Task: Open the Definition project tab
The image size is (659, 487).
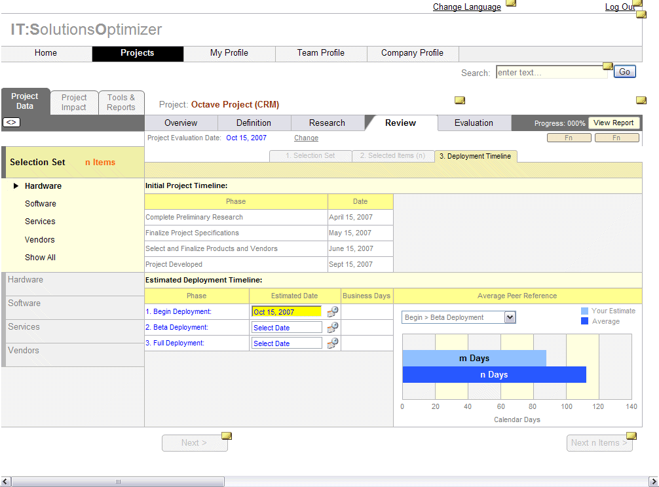Action: 254,123
